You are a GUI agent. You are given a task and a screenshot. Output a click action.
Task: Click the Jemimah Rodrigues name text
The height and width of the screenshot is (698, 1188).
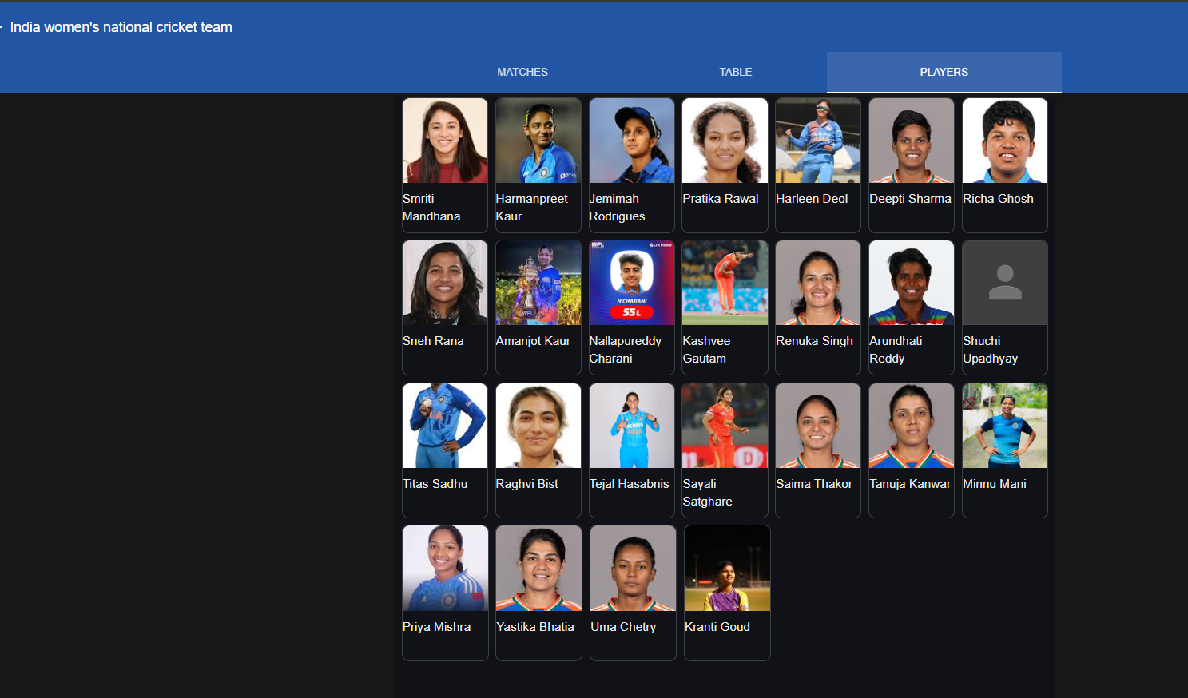(617, 208)
